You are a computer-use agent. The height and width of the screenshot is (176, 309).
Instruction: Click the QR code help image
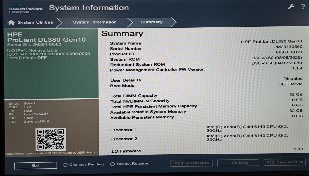51,139
